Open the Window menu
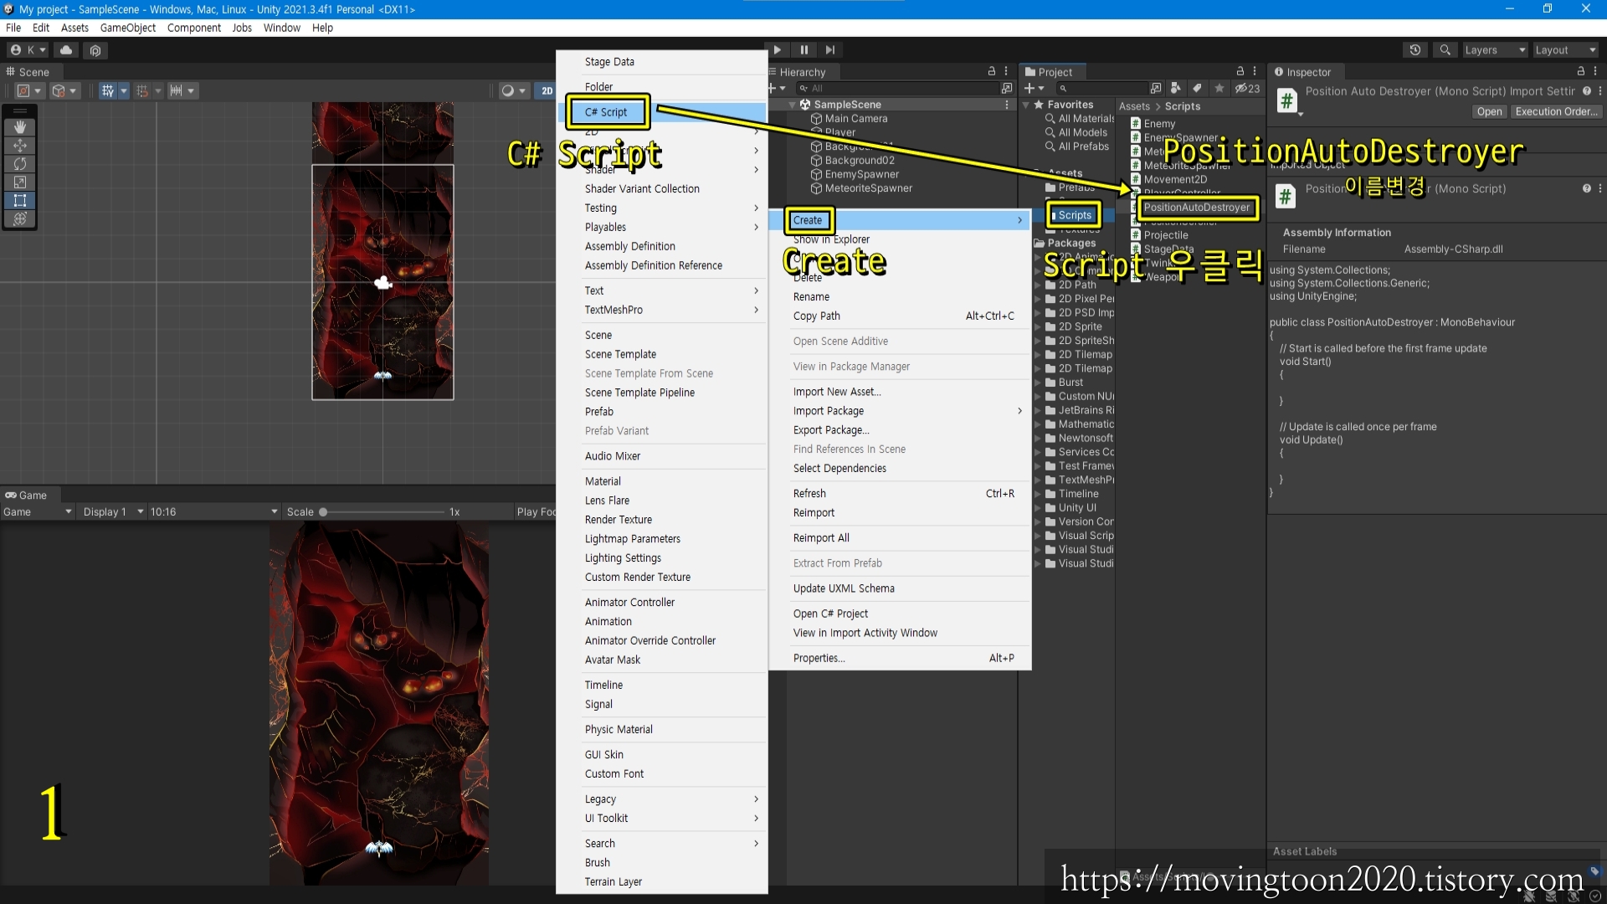Image resolution: width=1607 pixels, height=904 pixels. coord(281,28)
